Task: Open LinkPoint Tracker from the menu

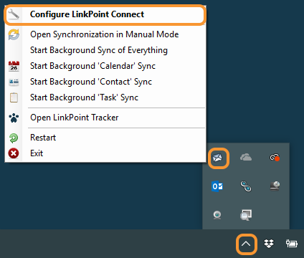Action: (105, 118)
